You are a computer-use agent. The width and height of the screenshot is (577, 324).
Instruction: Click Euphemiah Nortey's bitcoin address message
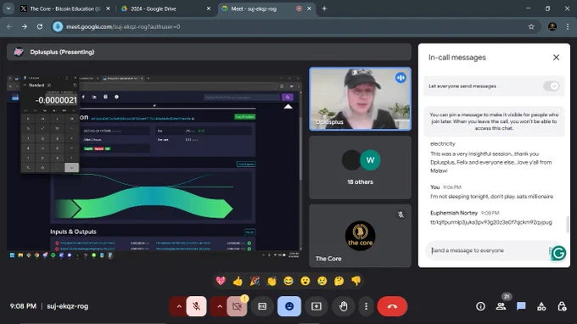pyautogui.click(x=491, y=222)
